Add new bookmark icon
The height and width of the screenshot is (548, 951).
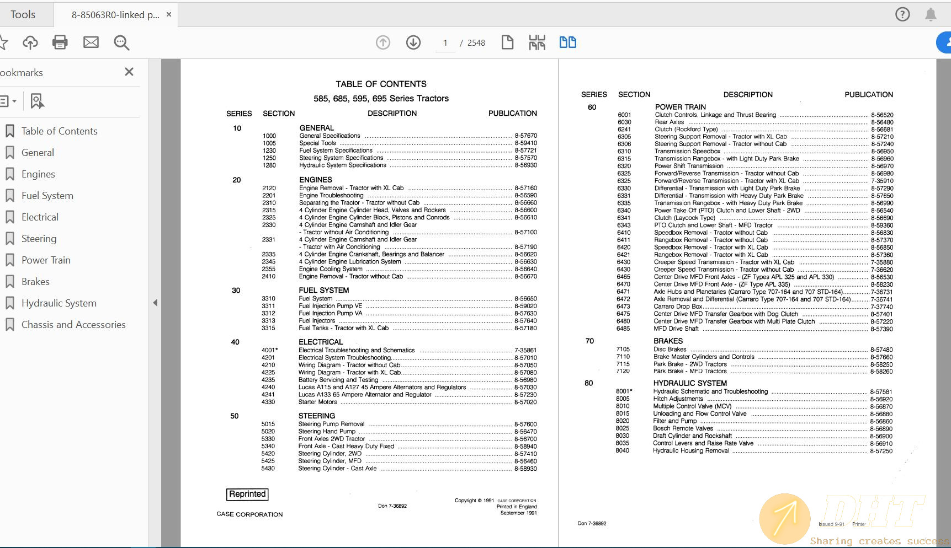pyautogui.click(x=37, y=101)
